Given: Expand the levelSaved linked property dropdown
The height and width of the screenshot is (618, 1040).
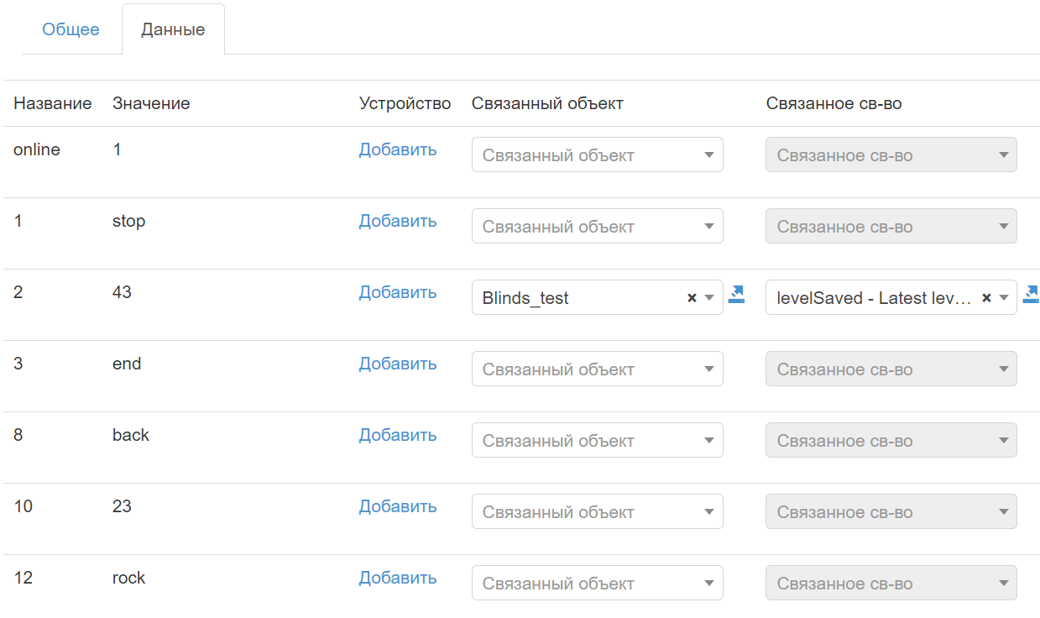Looking at the screenshot, I should [873, 298].
